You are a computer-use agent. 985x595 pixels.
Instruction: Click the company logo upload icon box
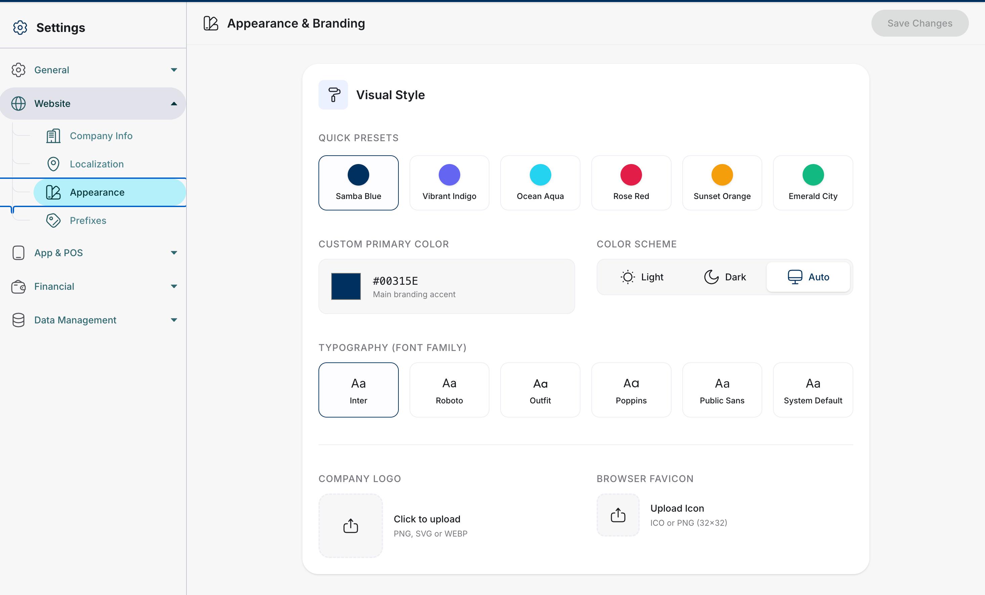(x=351, y=526)
